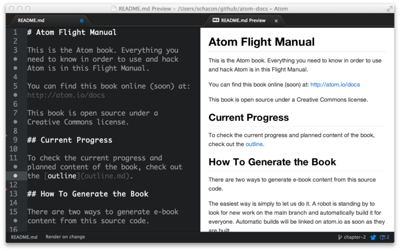Click the modified dot on README.md tab
Screen dimensions: 400x251
[82, 20]
